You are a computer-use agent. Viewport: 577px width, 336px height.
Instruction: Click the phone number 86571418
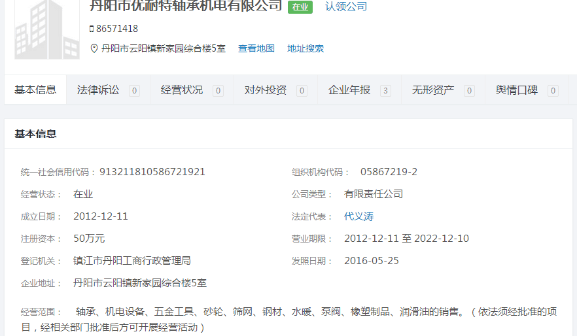point(117,29)
